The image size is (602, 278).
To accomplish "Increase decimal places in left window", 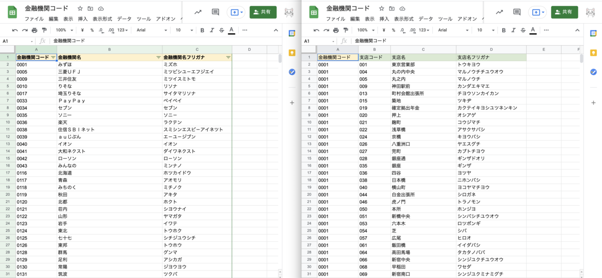I will pos(111,30).
